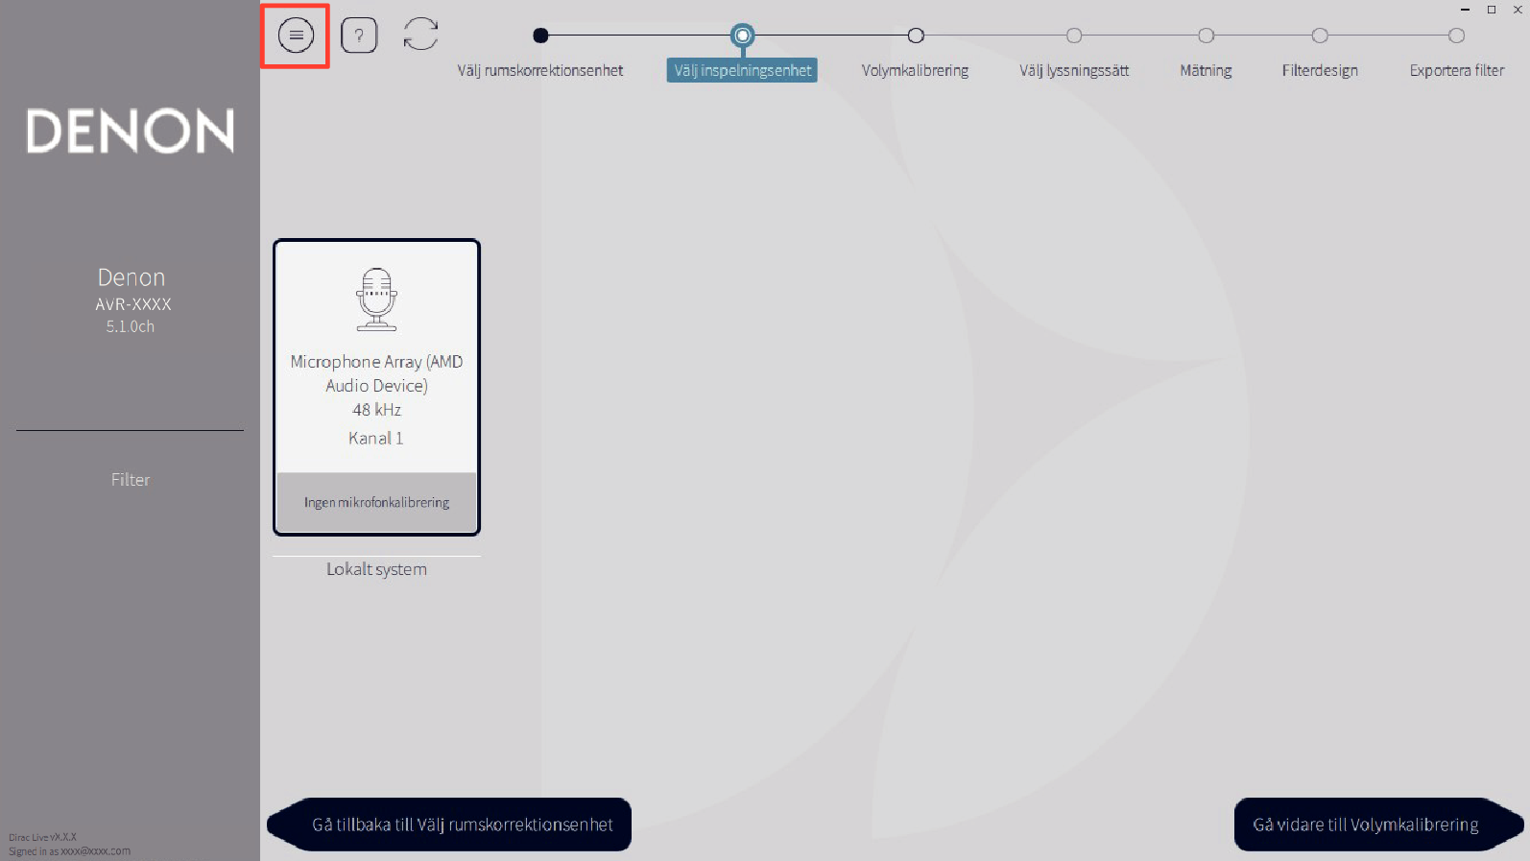
Task: Select the microphone icon in the device card
Action: (376, 299)
